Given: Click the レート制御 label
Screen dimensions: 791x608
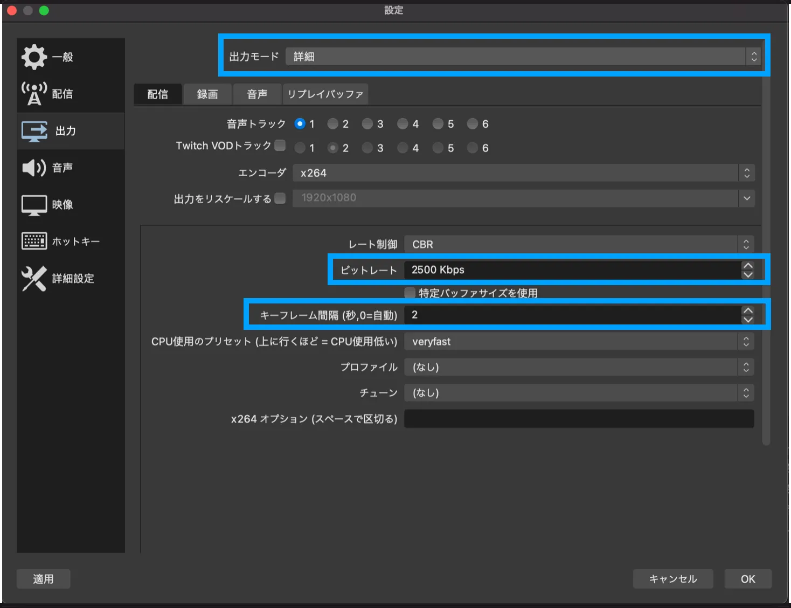Looking at the screenshot, I should click(373, 244).
